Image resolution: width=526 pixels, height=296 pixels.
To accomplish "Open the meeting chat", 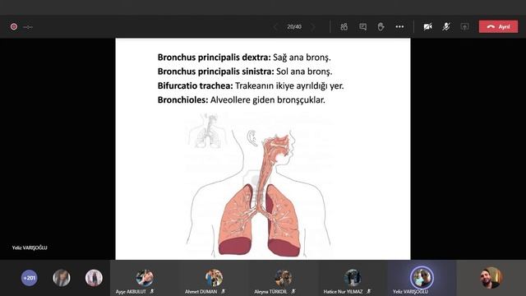I will pos(362,26).
